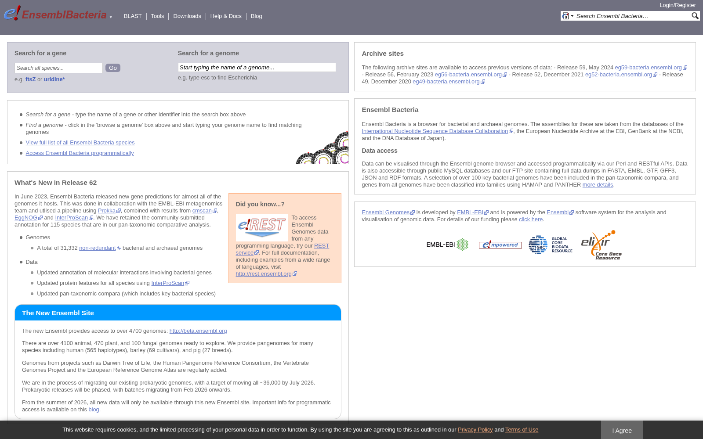Open the Terms of Use link
Image resolution: width=703 pixels, height=439 pixels.
pyautogui.click(x=522, y=430)
